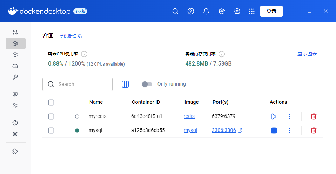
Task: Delete the myredis container
Action: pos(314,116)
